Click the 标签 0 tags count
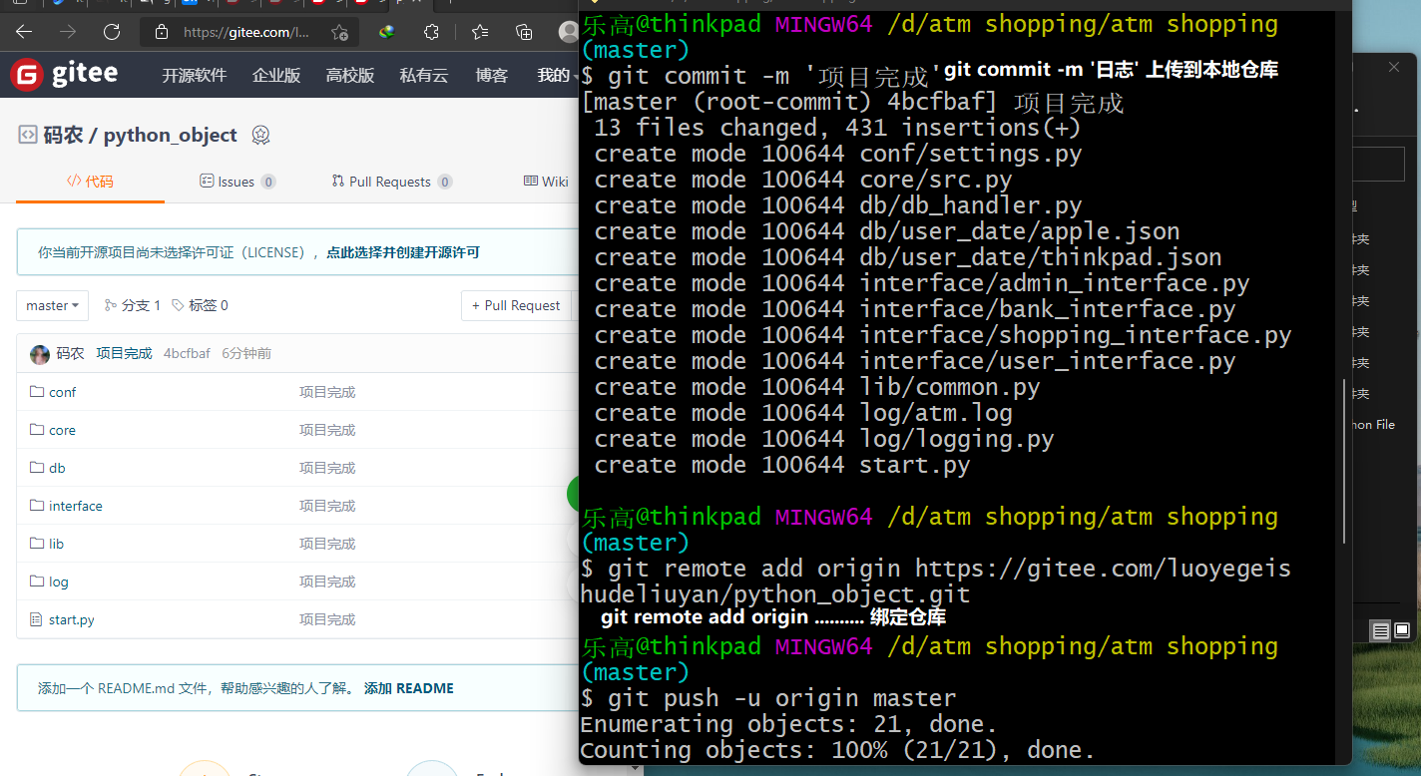 [210, 305]
